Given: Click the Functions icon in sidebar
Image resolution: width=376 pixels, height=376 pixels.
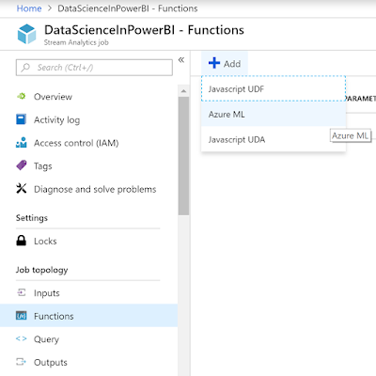Looking at the screenshot, I should pyautogui.click(x=22, y=316).
